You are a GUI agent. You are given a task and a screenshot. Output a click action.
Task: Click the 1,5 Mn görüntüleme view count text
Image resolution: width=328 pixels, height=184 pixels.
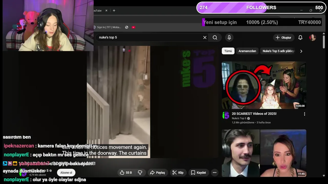[243, 123]
